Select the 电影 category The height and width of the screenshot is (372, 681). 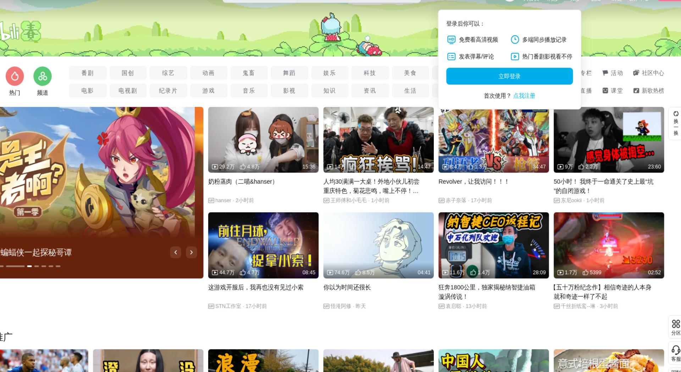click(x=88, y=91)
